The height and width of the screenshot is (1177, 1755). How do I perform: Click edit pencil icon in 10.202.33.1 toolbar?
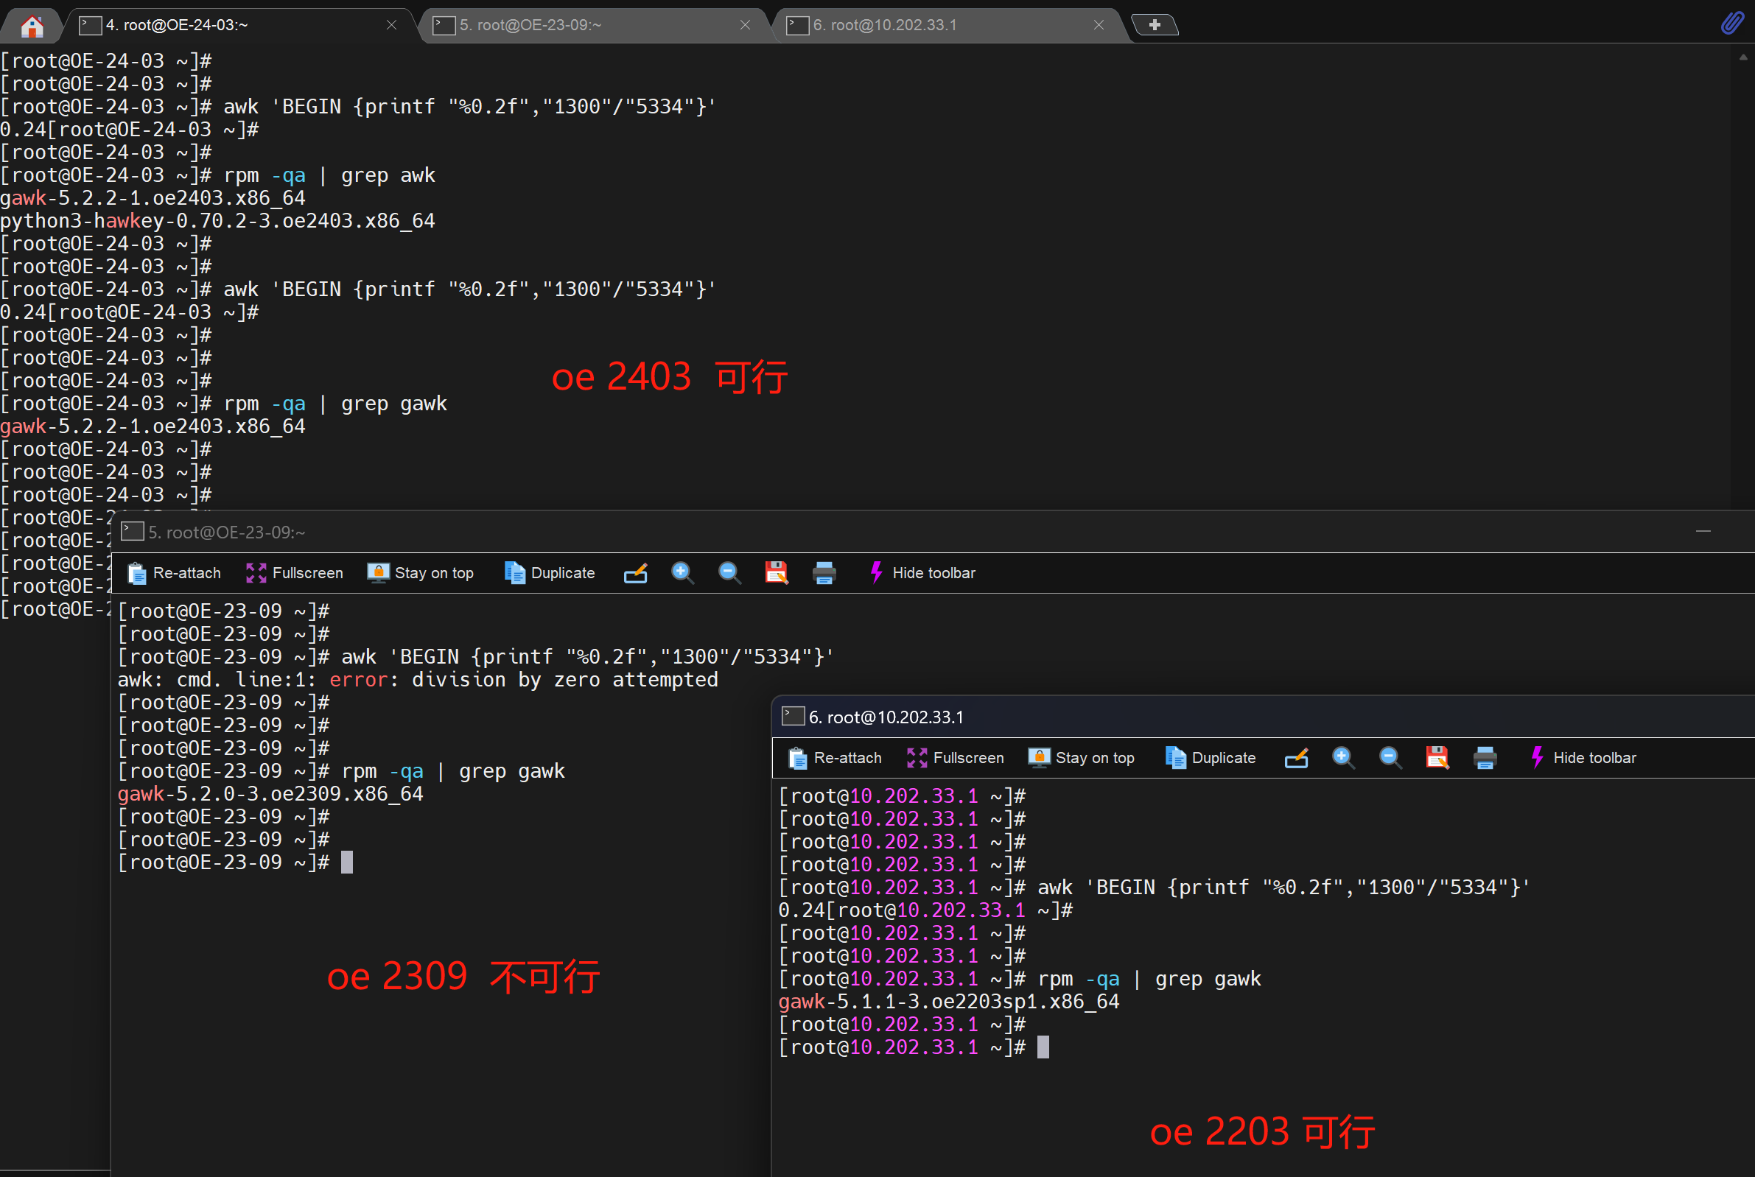tap(1295, 758)
